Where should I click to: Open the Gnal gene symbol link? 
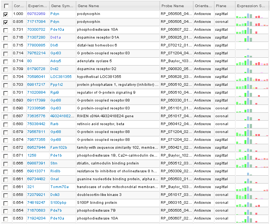(54, 179)
